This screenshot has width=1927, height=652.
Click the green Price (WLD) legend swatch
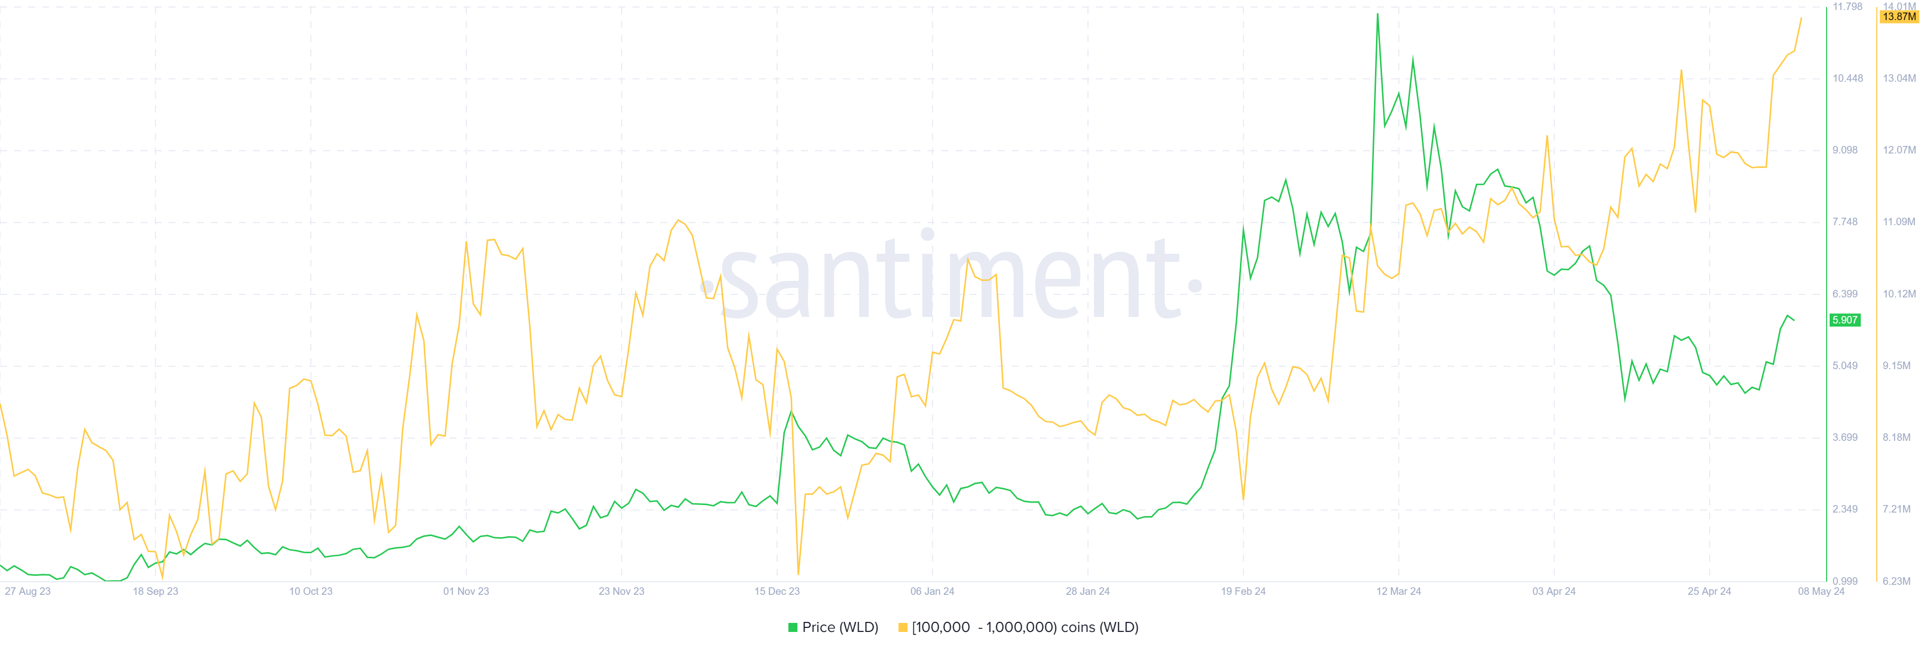pyautogui.click(x=792, y=627)
